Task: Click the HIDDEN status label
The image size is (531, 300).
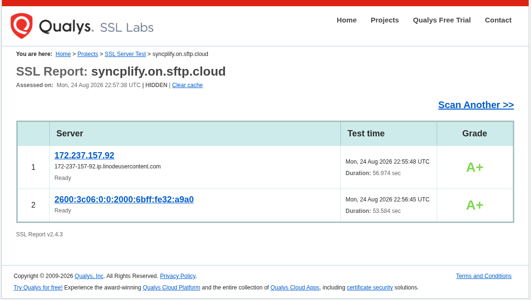Action: pyautogui.click(x=157, y=85)
